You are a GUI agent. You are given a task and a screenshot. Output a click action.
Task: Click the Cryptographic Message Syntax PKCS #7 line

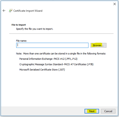coord(56,64)
